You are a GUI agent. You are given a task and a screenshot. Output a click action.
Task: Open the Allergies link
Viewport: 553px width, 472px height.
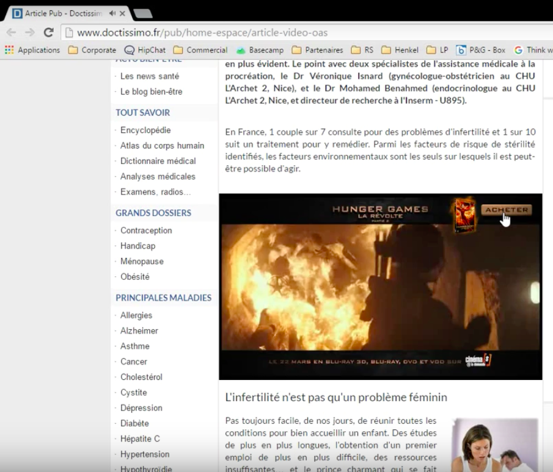[x=136, y=315]
